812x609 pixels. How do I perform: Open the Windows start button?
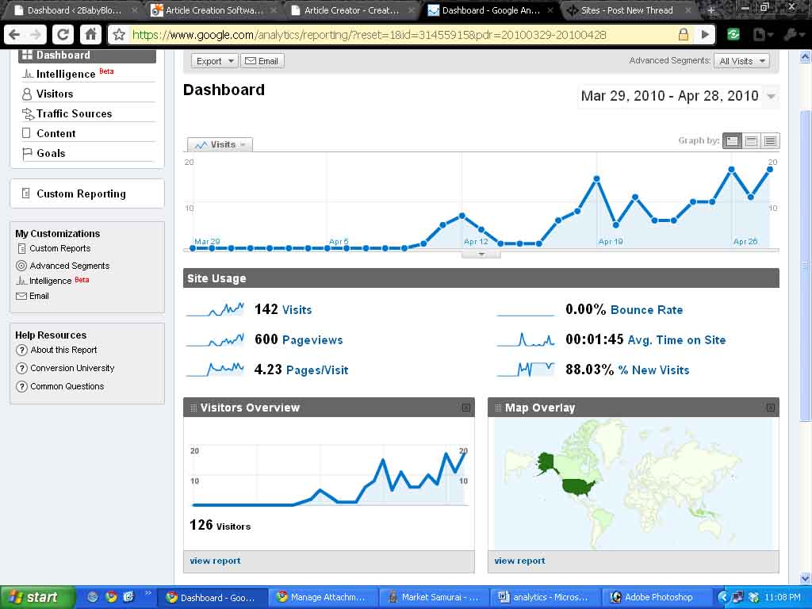37,597
